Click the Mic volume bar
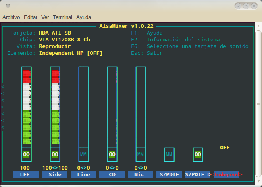 click(x=141, y=107)
